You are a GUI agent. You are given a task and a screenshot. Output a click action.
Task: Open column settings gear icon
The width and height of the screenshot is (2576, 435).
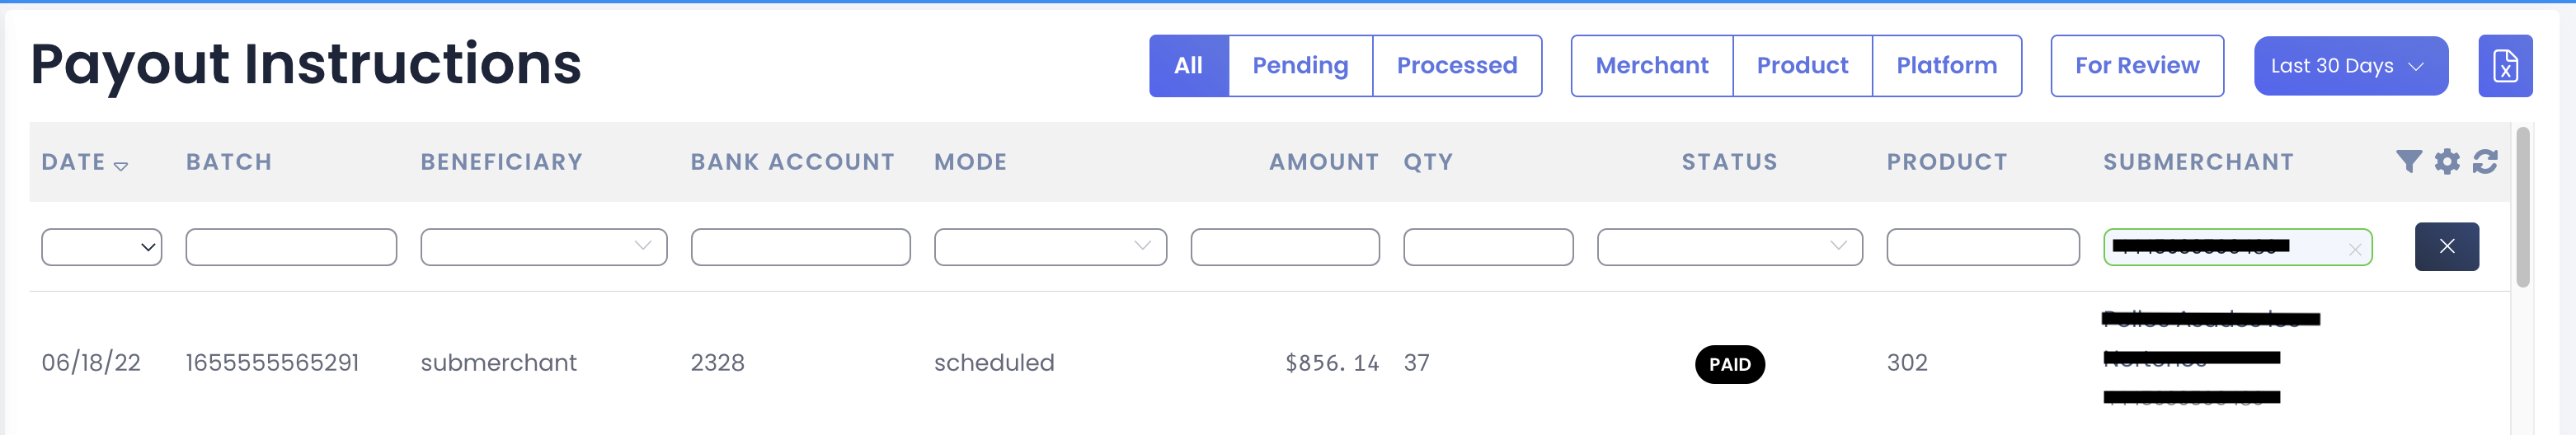pyautogui.click(x=2447, y=161)
